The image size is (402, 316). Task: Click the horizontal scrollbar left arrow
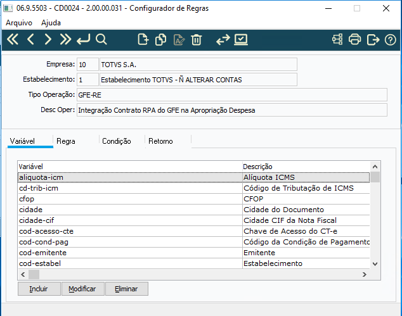[x=23, y=274]
